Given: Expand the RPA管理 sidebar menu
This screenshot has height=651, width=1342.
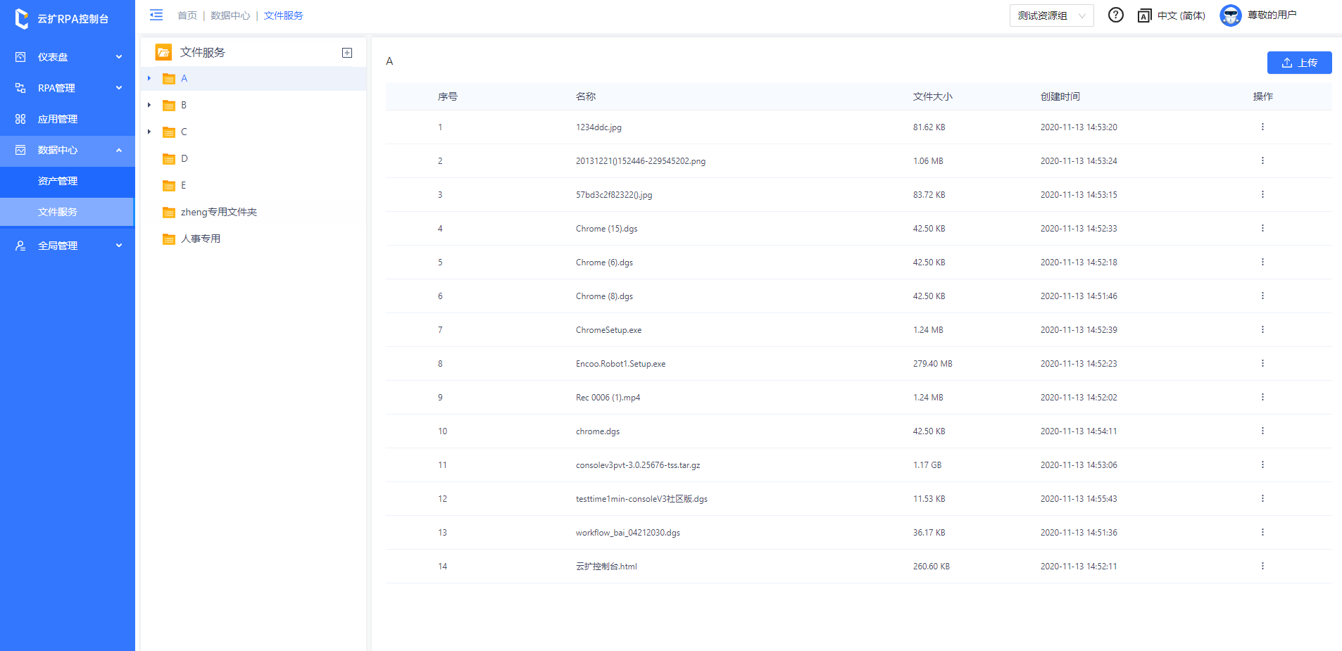Looking at the screenshot, I should tap(68, 88).
